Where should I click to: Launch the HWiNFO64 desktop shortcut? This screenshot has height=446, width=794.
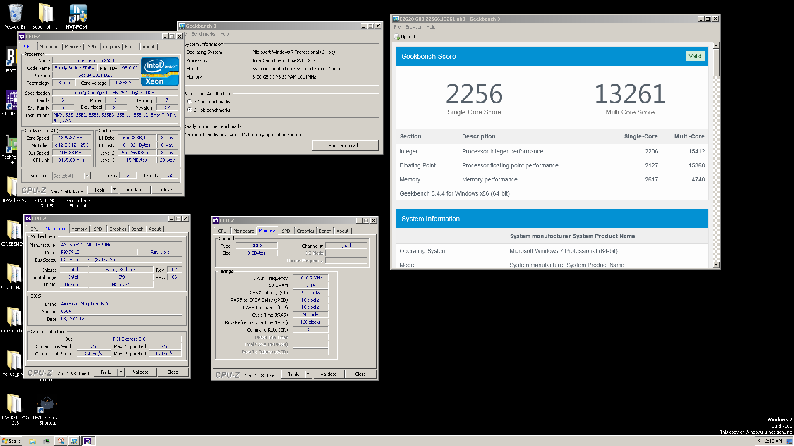pos(78,17)
